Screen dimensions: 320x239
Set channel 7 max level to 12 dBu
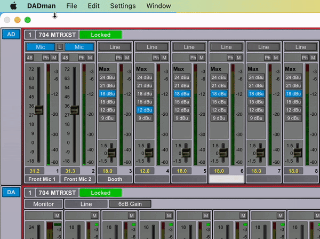click(257, 110)
